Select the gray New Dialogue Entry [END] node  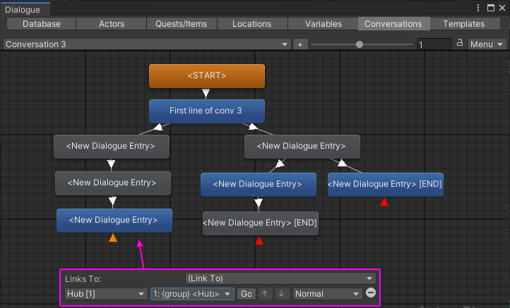click(x=260, y=223)
